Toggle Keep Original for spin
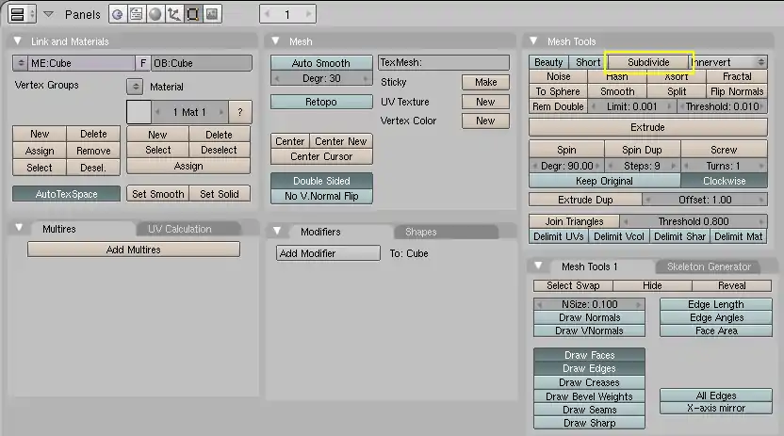Screen dimensions: 784x436 tap(605, 181)
